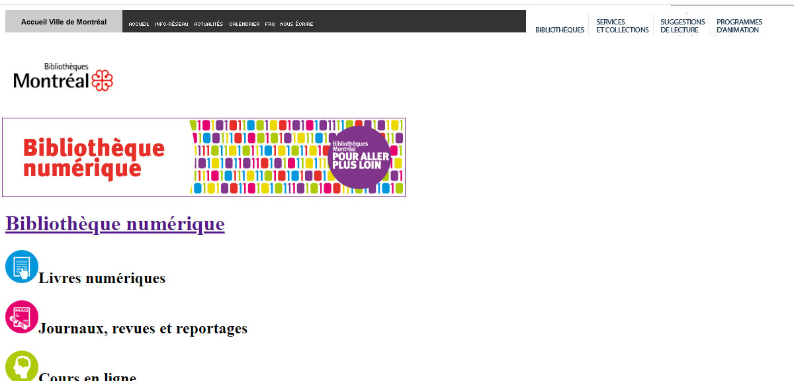
Task: Select ACTUALITÉS in navigation bar
Action: tap(208, 24)
